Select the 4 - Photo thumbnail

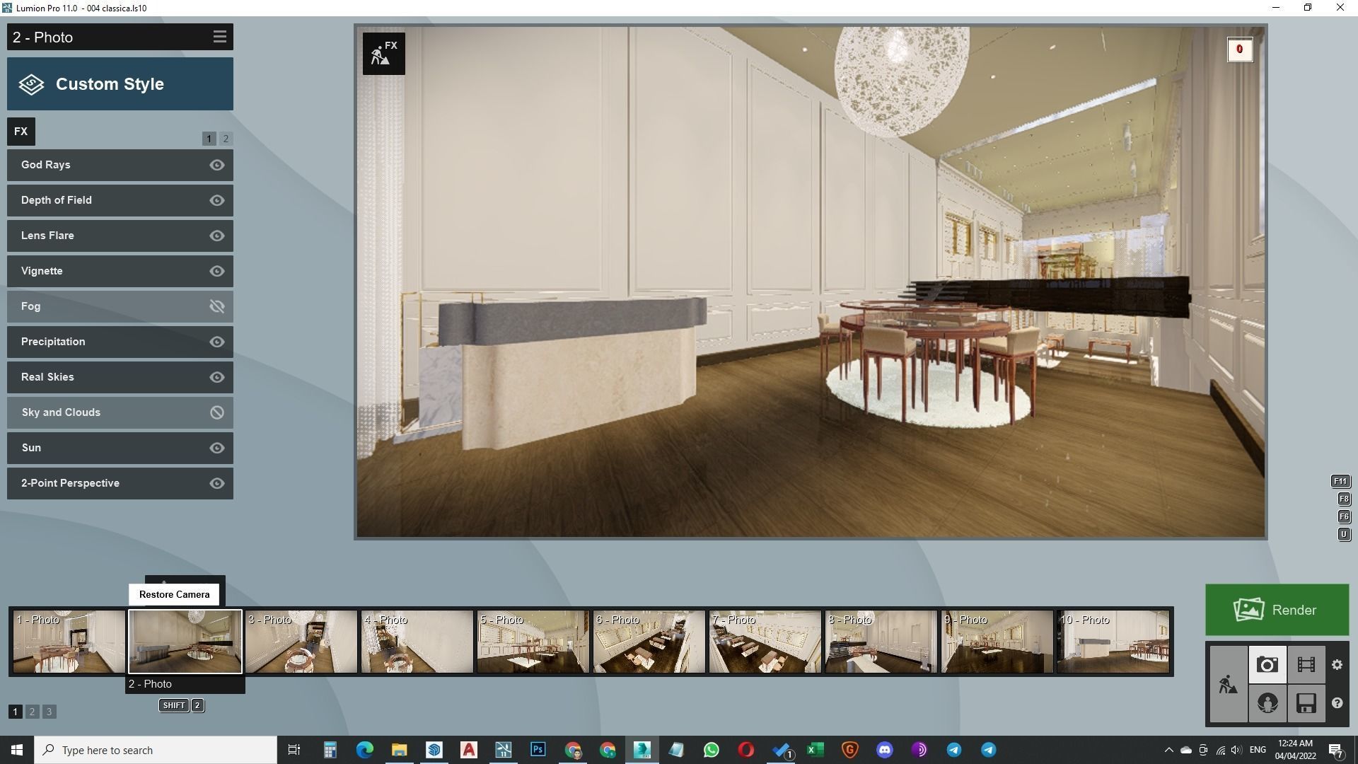coord(417,642)
